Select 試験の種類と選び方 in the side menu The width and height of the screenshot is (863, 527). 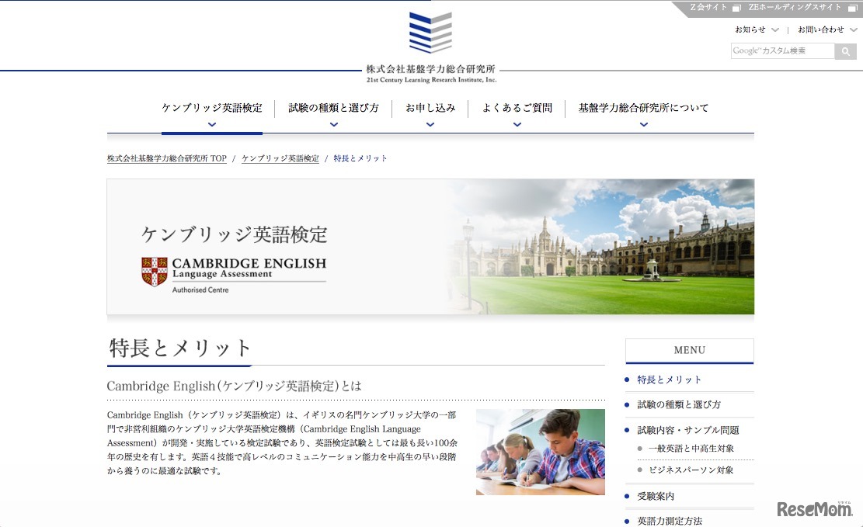(679, 405)
